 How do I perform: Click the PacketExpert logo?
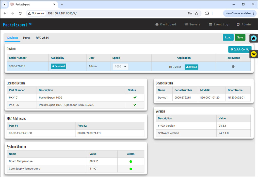click(x=17, y=25)
